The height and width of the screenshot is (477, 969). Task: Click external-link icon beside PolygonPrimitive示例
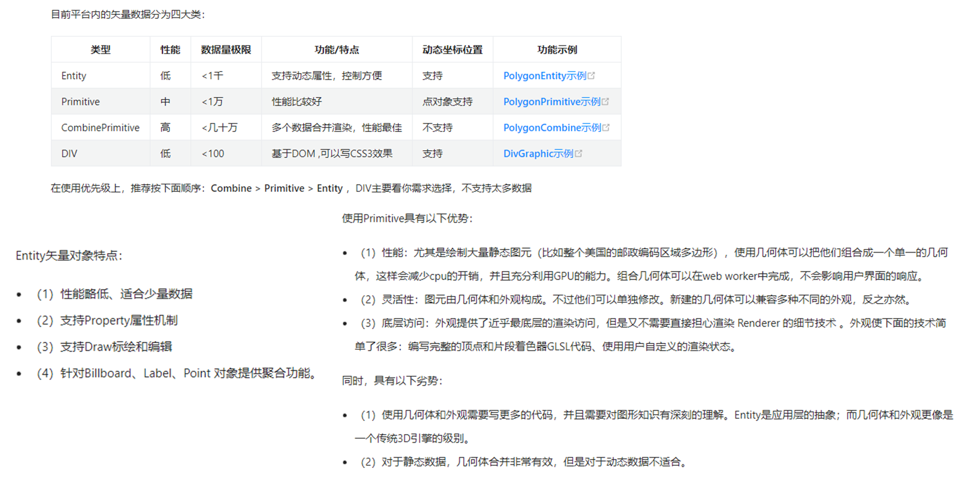[x=606, y=102]
